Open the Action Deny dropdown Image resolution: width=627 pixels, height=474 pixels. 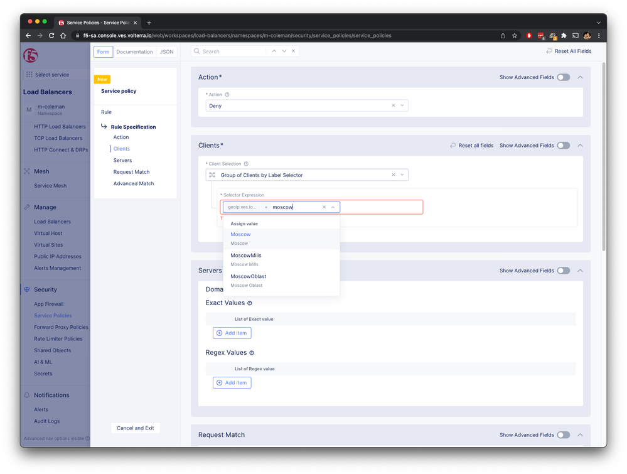pyautogui.click(x=402, y=106)
